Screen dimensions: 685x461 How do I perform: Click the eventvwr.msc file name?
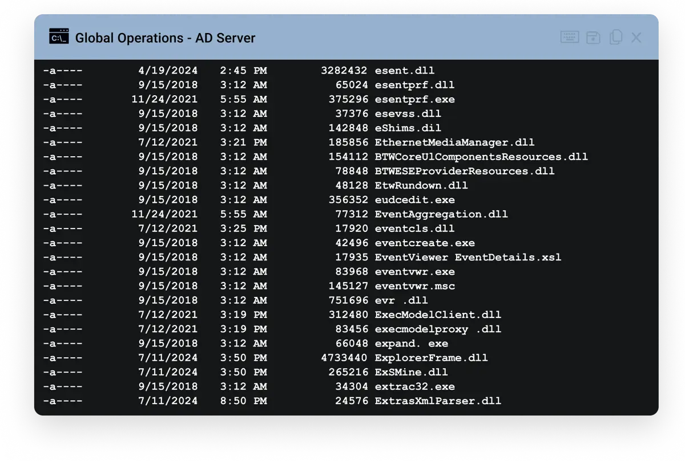415,286
